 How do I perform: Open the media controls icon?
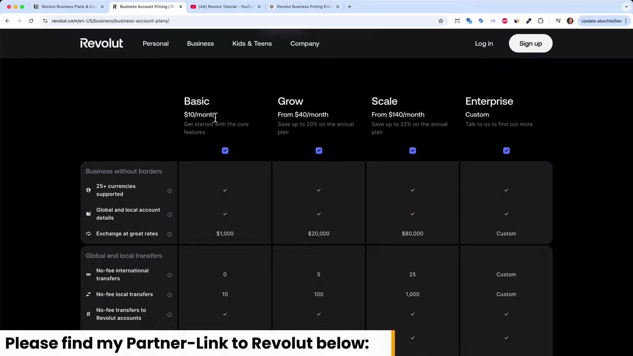(x=558, y=21)
